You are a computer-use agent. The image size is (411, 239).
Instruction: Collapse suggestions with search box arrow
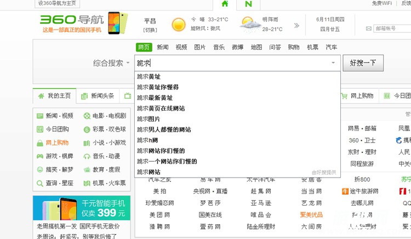pos(333,62)
